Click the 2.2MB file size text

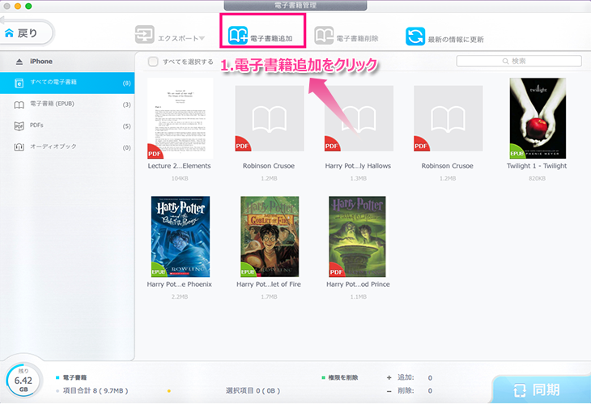(x=180, y=297)
